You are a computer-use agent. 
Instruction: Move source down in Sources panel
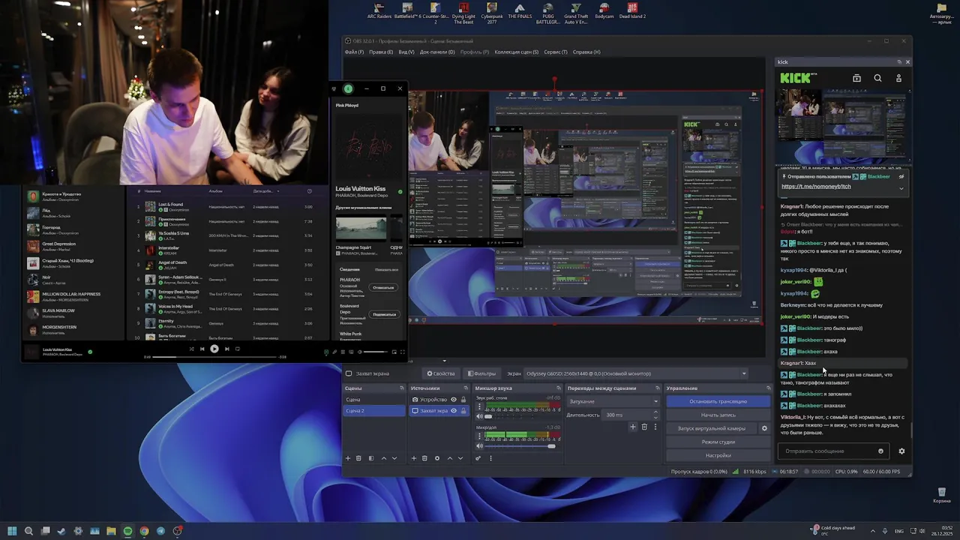460,458
